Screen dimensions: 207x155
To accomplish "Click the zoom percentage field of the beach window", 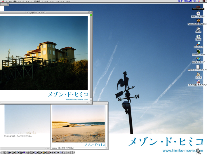I will (x=55, y=148).
